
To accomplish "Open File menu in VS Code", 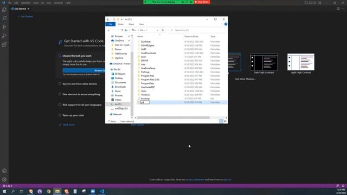I will tap(10, 3).
